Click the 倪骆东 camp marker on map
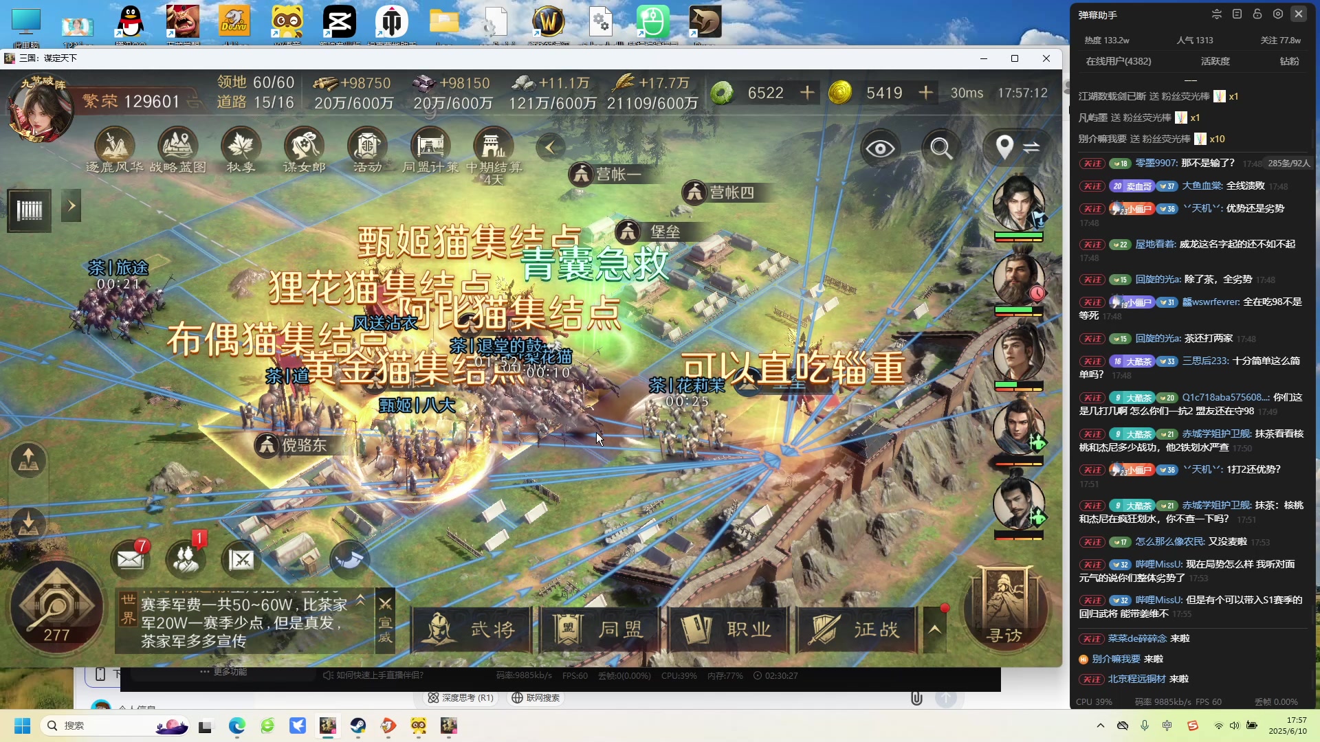The height and width of the screenshot is (742, 1320). [291, 445]
